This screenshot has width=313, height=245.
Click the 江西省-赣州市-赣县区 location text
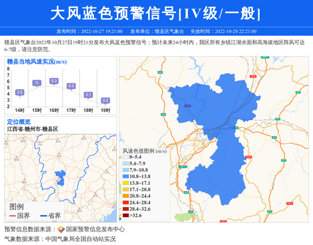(32, 129)
